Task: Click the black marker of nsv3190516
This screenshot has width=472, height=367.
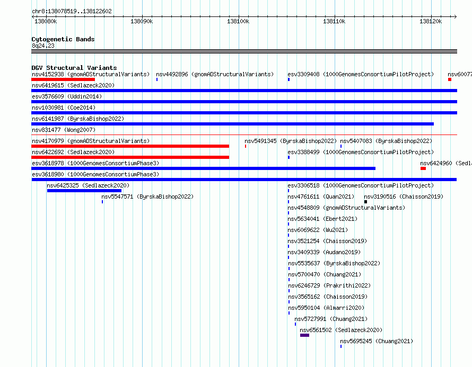Action: (366, 202)
